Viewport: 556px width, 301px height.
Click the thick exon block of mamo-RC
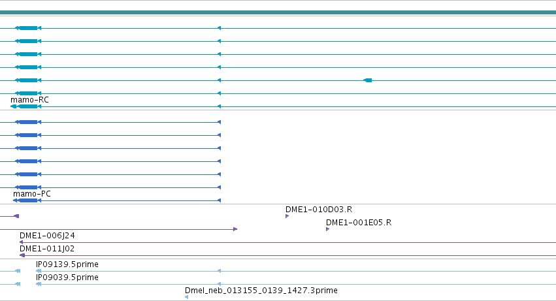click(x=27, y=106)
